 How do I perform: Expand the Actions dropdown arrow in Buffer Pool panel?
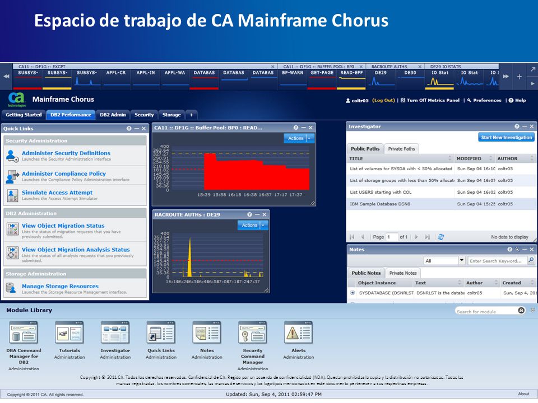click(x=310, y=138)
